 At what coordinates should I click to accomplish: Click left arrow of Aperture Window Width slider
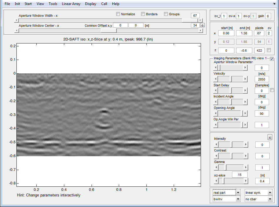pyautogui.click(x=16, y=20)
